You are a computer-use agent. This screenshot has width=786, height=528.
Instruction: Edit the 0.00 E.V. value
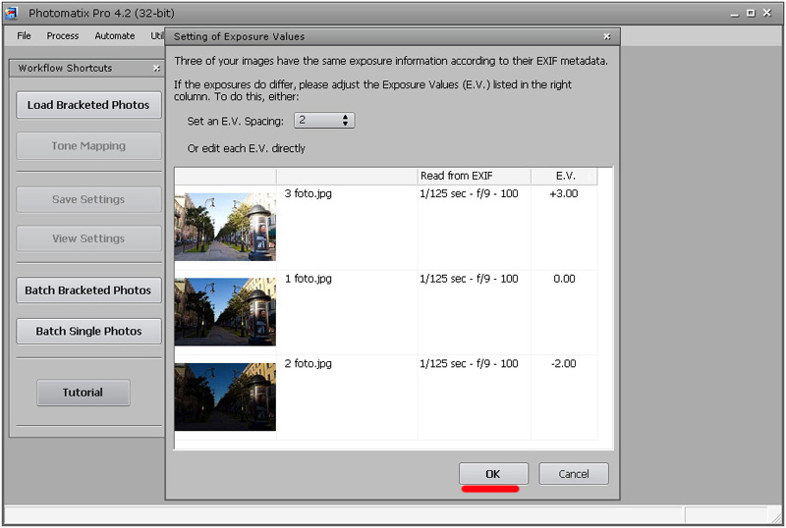[564, 279]
